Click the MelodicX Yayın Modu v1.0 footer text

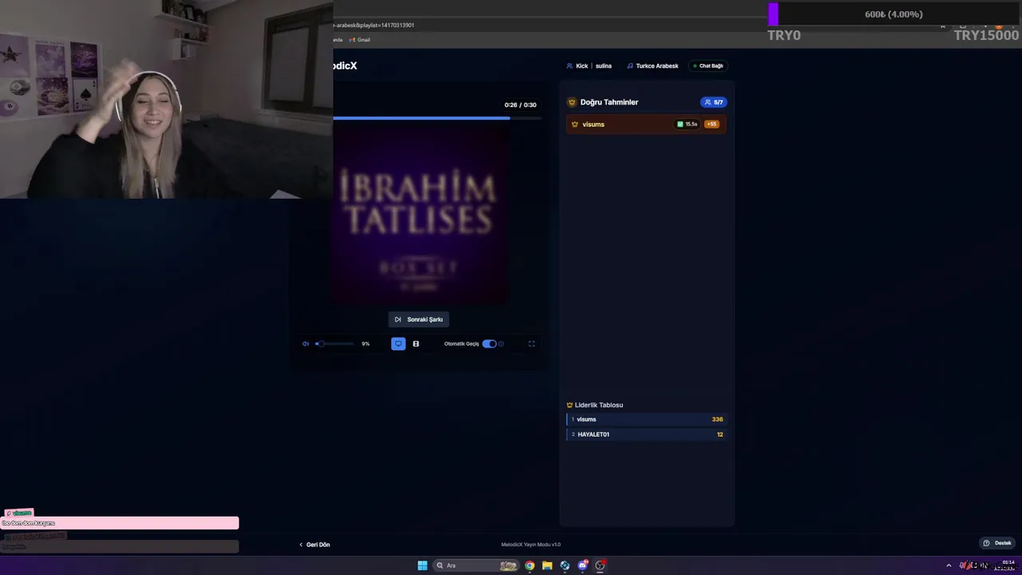(x=531, y=545)
